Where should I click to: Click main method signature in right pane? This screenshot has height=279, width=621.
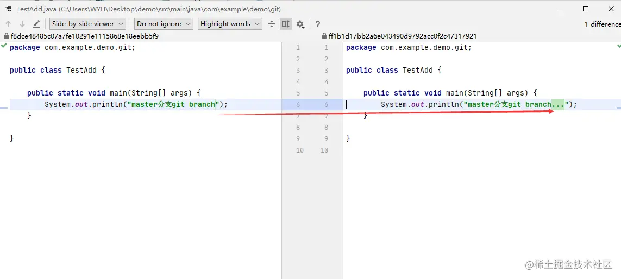(x=450, y=93)
